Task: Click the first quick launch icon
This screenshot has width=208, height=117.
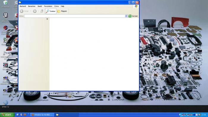Action: tap(18, 115)
